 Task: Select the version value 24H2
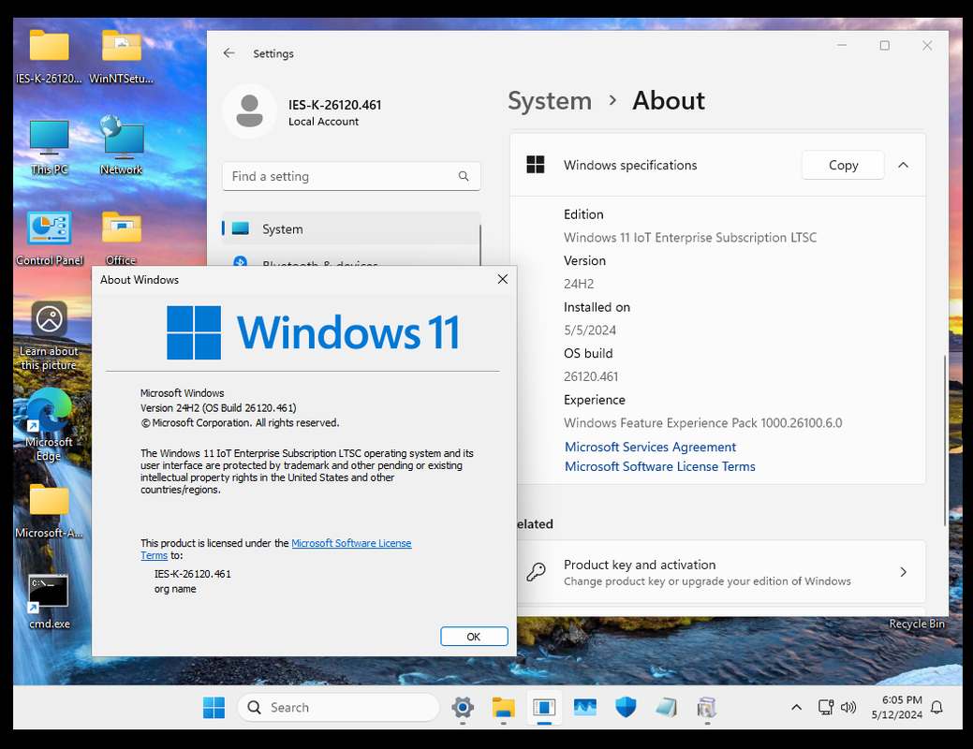pyautogui.click(x=579, y=285)
